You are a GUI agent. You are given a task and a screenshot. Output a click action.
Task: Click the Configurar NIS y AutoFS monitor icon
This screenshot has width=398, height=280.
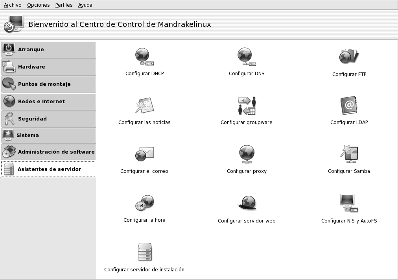pos(349,203)
